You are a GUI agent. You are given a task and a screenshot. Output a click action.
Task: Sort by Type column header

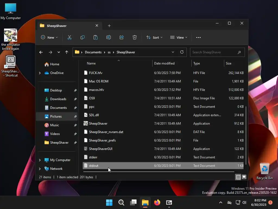click(x=208, y=63)
